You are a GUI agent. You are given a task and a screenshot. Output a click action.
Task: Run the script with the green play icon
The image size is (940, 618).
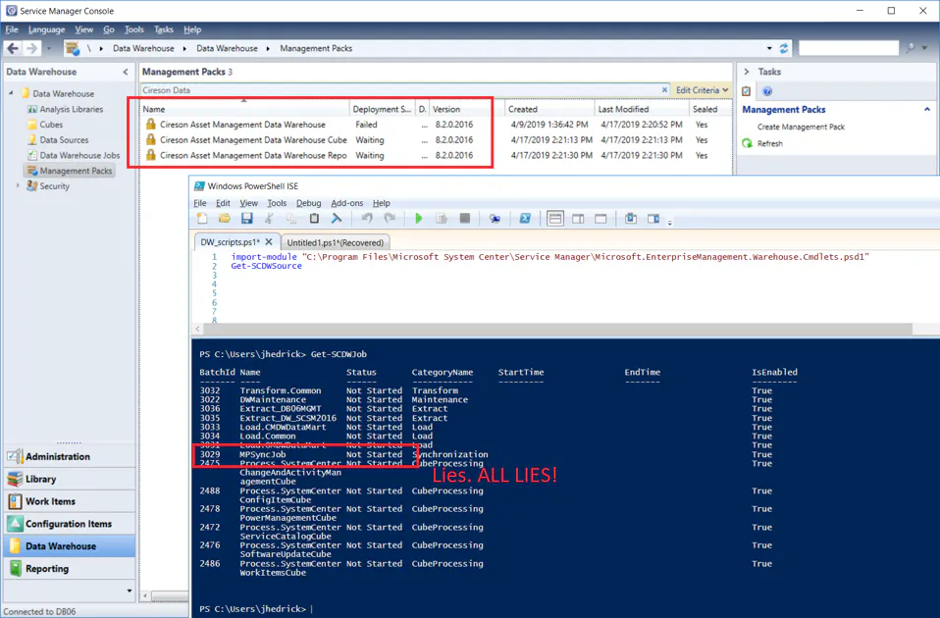point(418,219)
